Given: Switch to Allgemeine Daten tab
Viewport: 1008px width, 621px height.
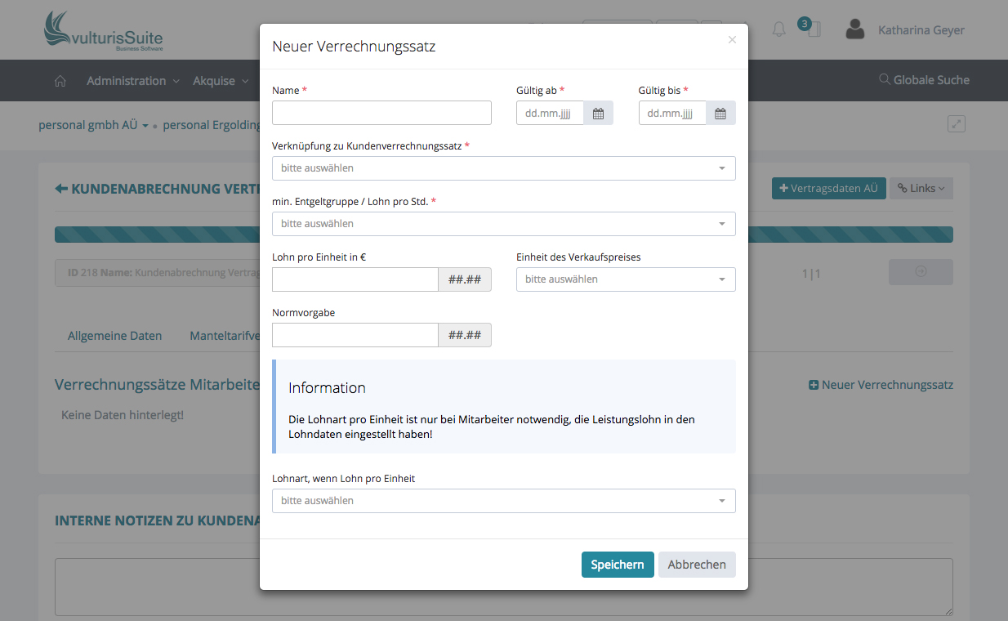Looking at the screenshot, I should 114,336.
